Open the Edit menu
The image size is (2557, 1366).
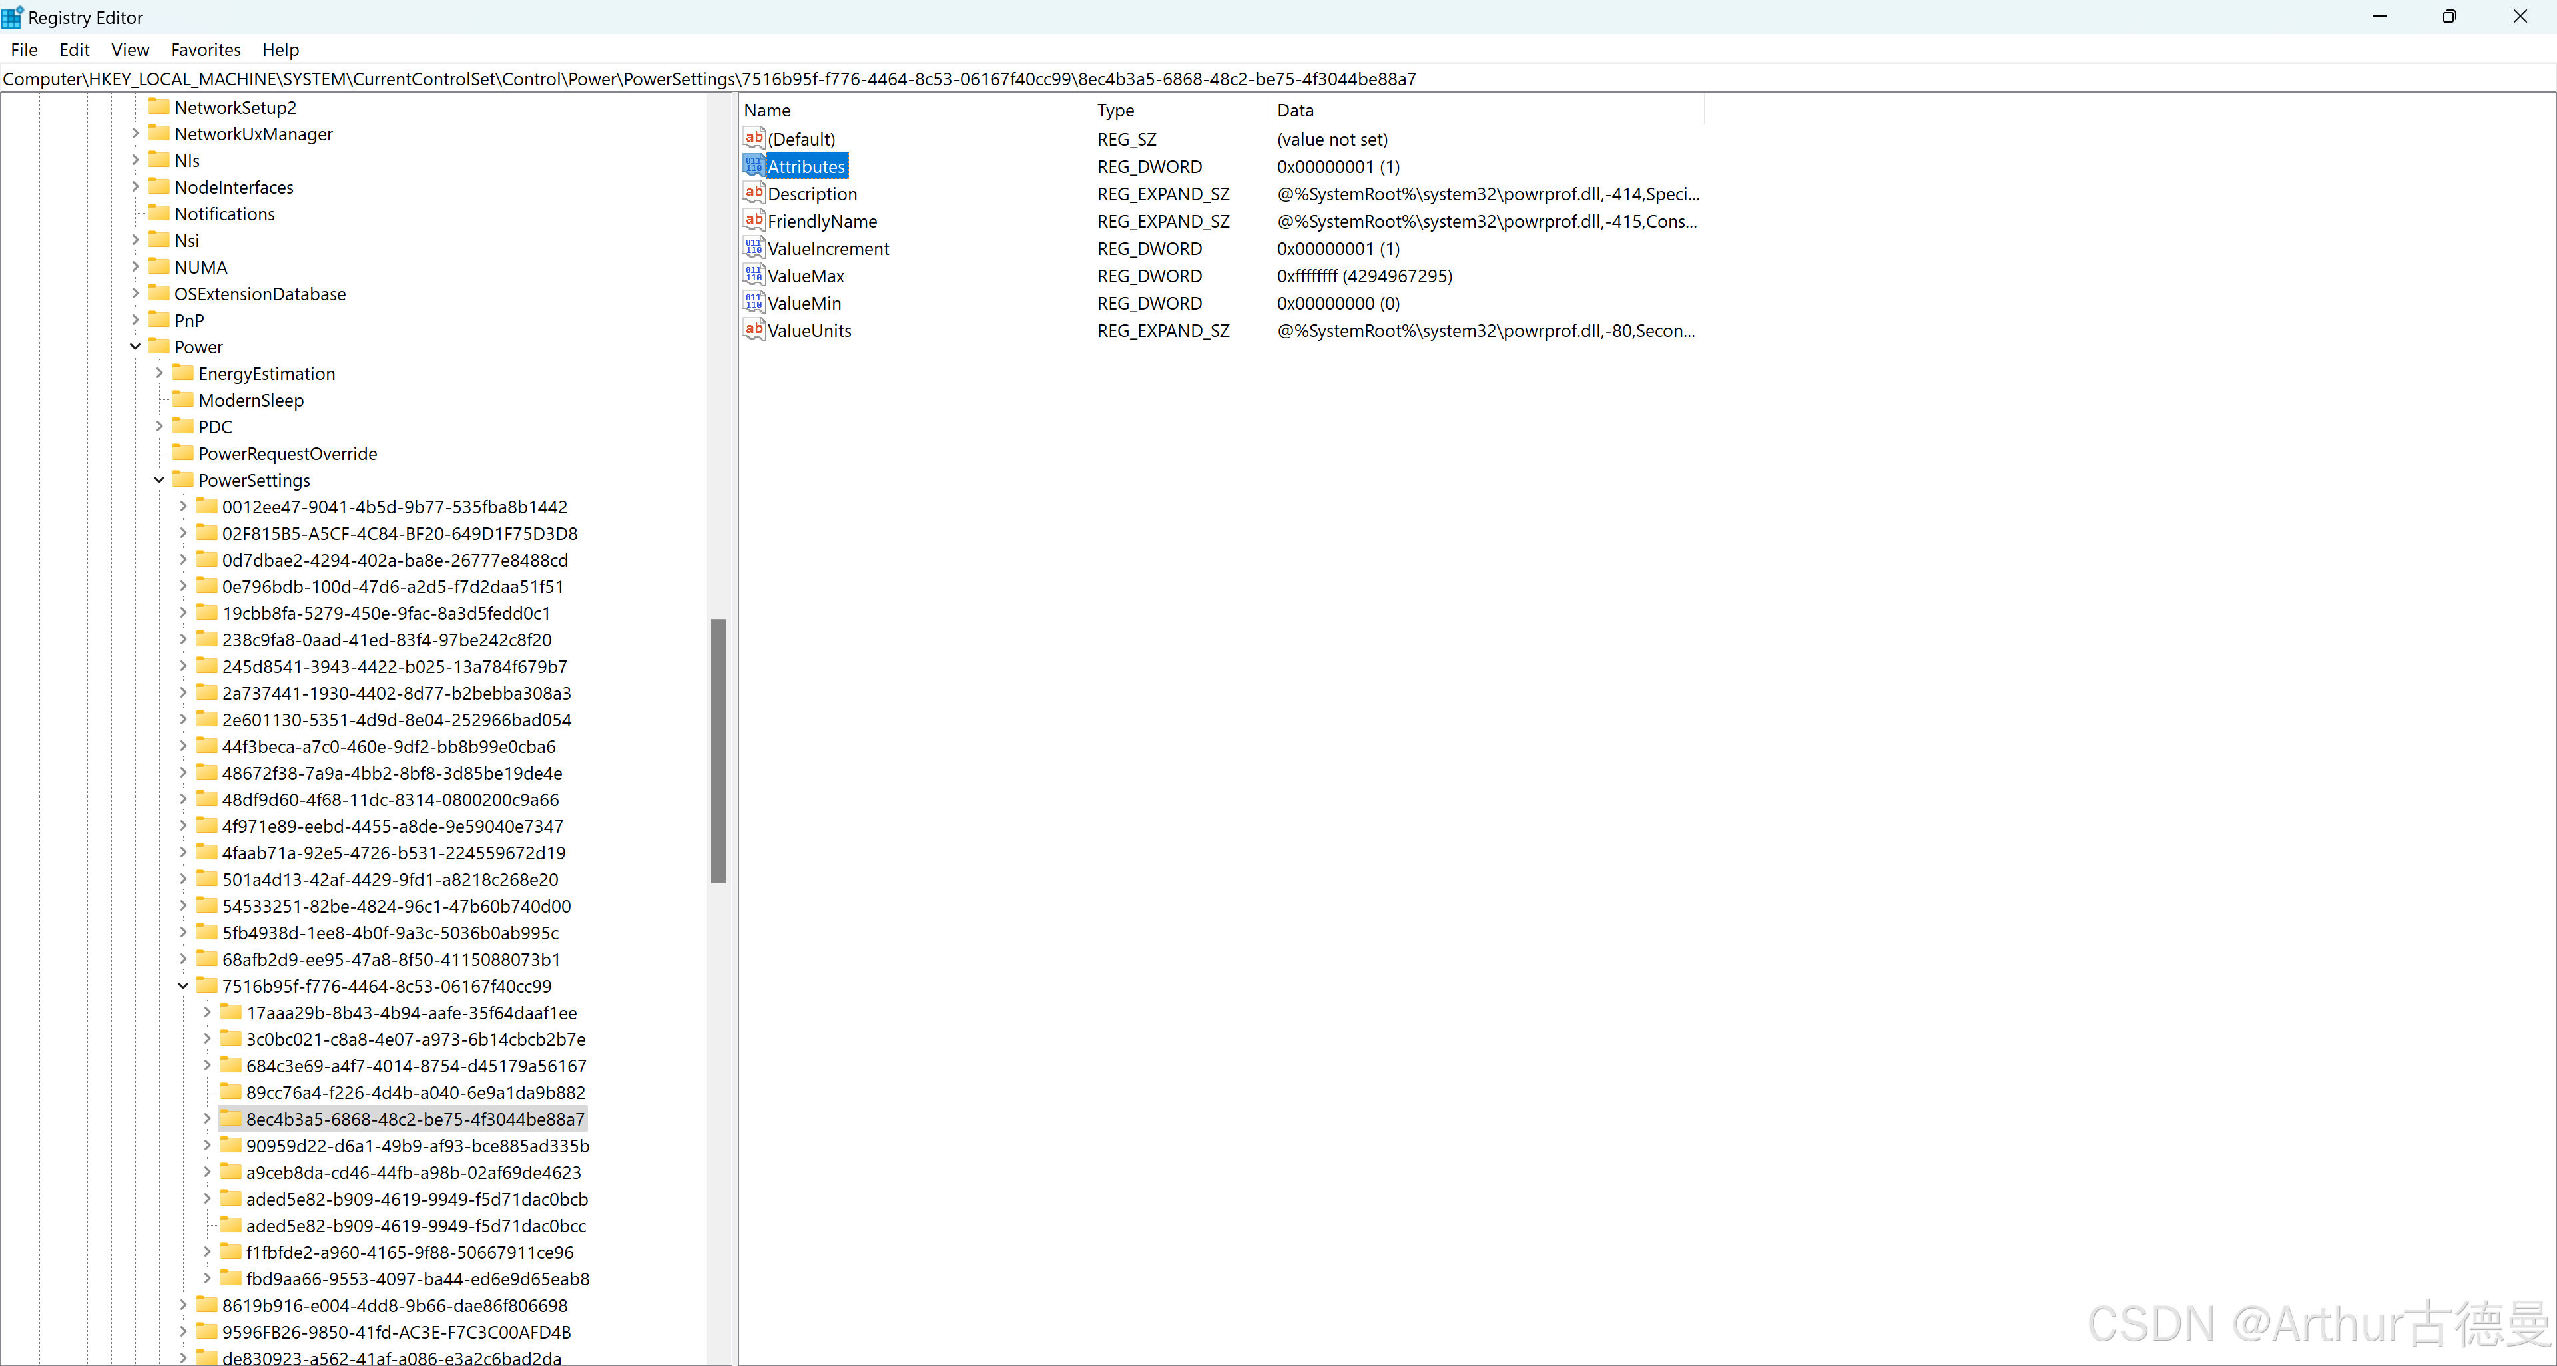[73, 50]
